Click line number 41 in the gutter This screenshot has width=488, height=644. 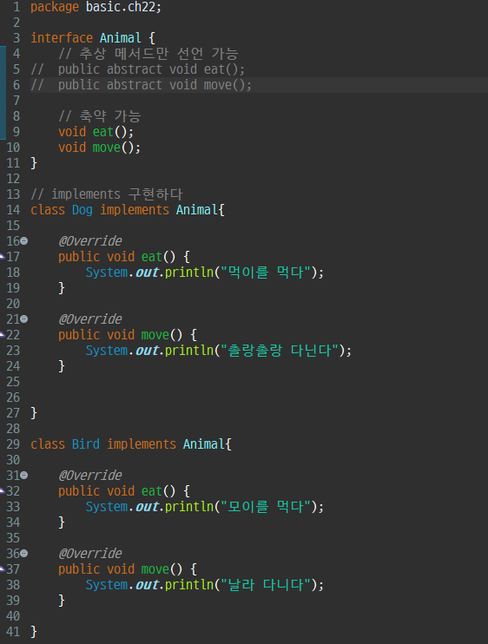(13, 632)
